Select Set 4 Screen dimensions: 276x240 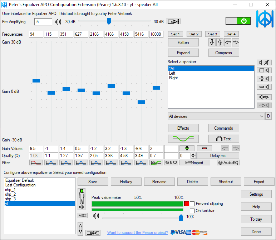click(231, 34)
